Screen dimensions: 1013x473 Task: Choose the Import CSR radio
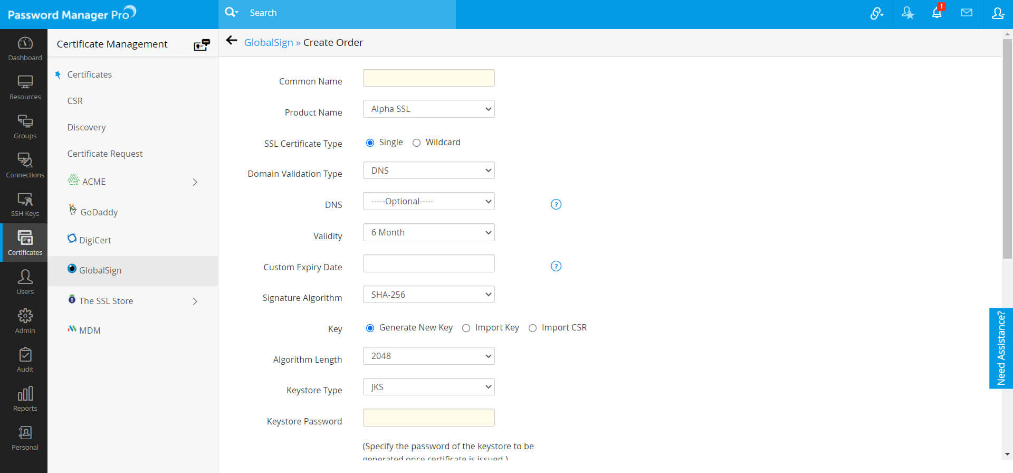pyautogui.click(x=532, y=328)
